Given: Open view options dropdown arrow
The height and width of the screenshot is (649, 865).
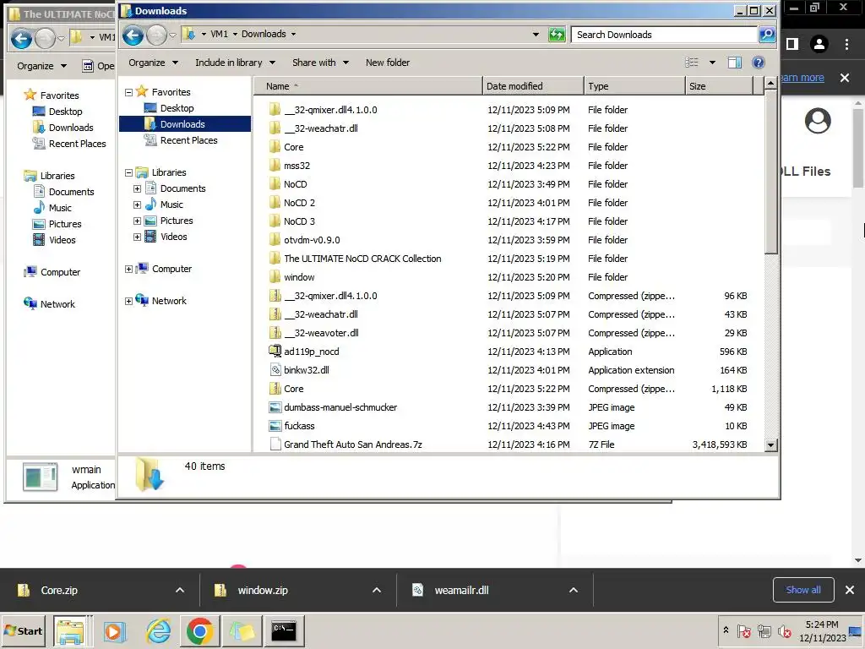Looking at the screenshot, I should (712, 63).
